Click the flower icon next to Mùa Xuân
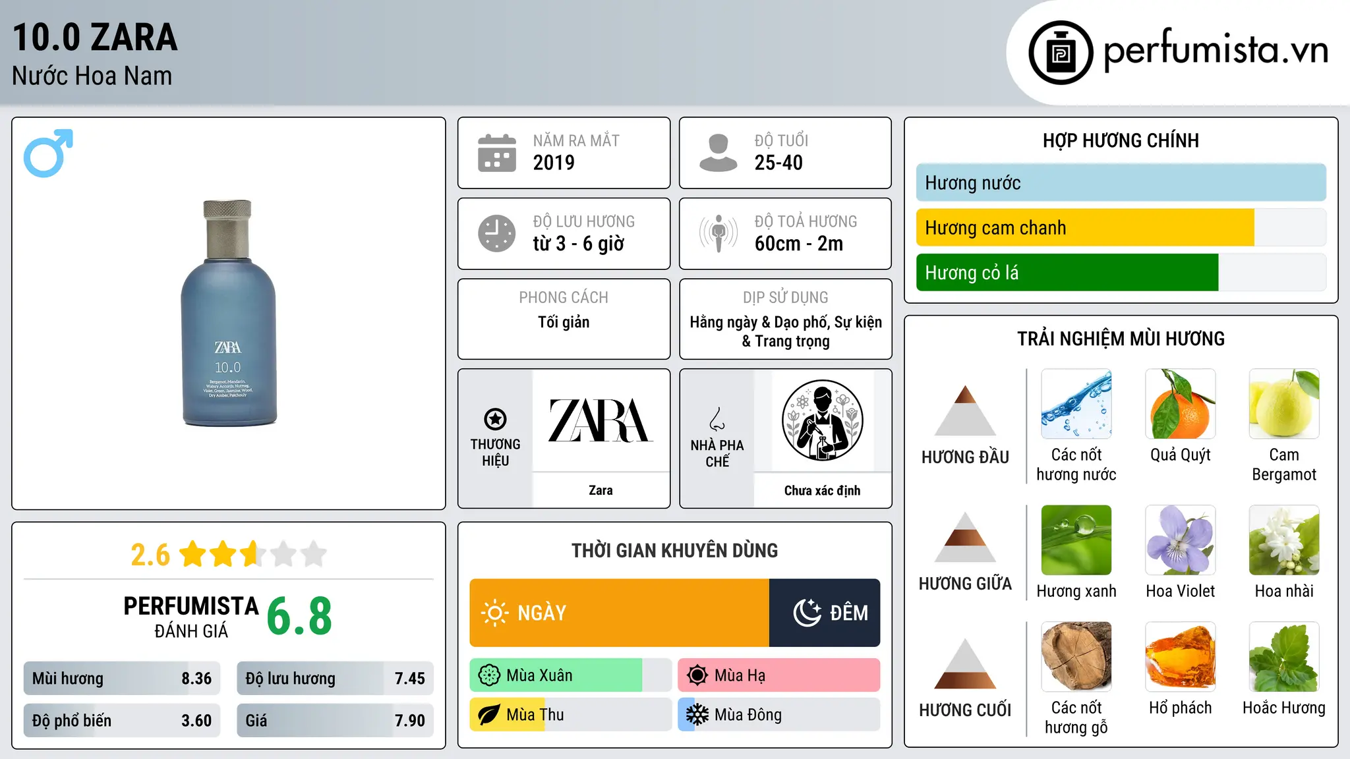Screen dimensions: 1350x759 489,675
